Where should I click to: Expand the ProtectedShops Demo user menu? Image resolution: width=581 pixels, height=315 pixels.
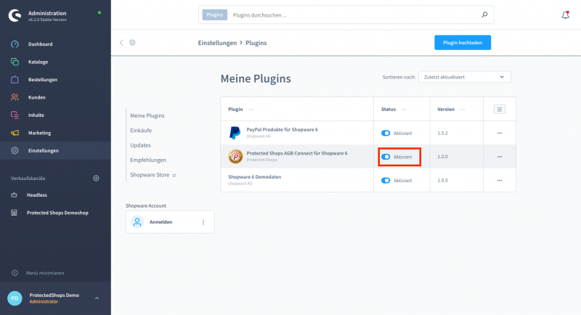coord(97,298)
